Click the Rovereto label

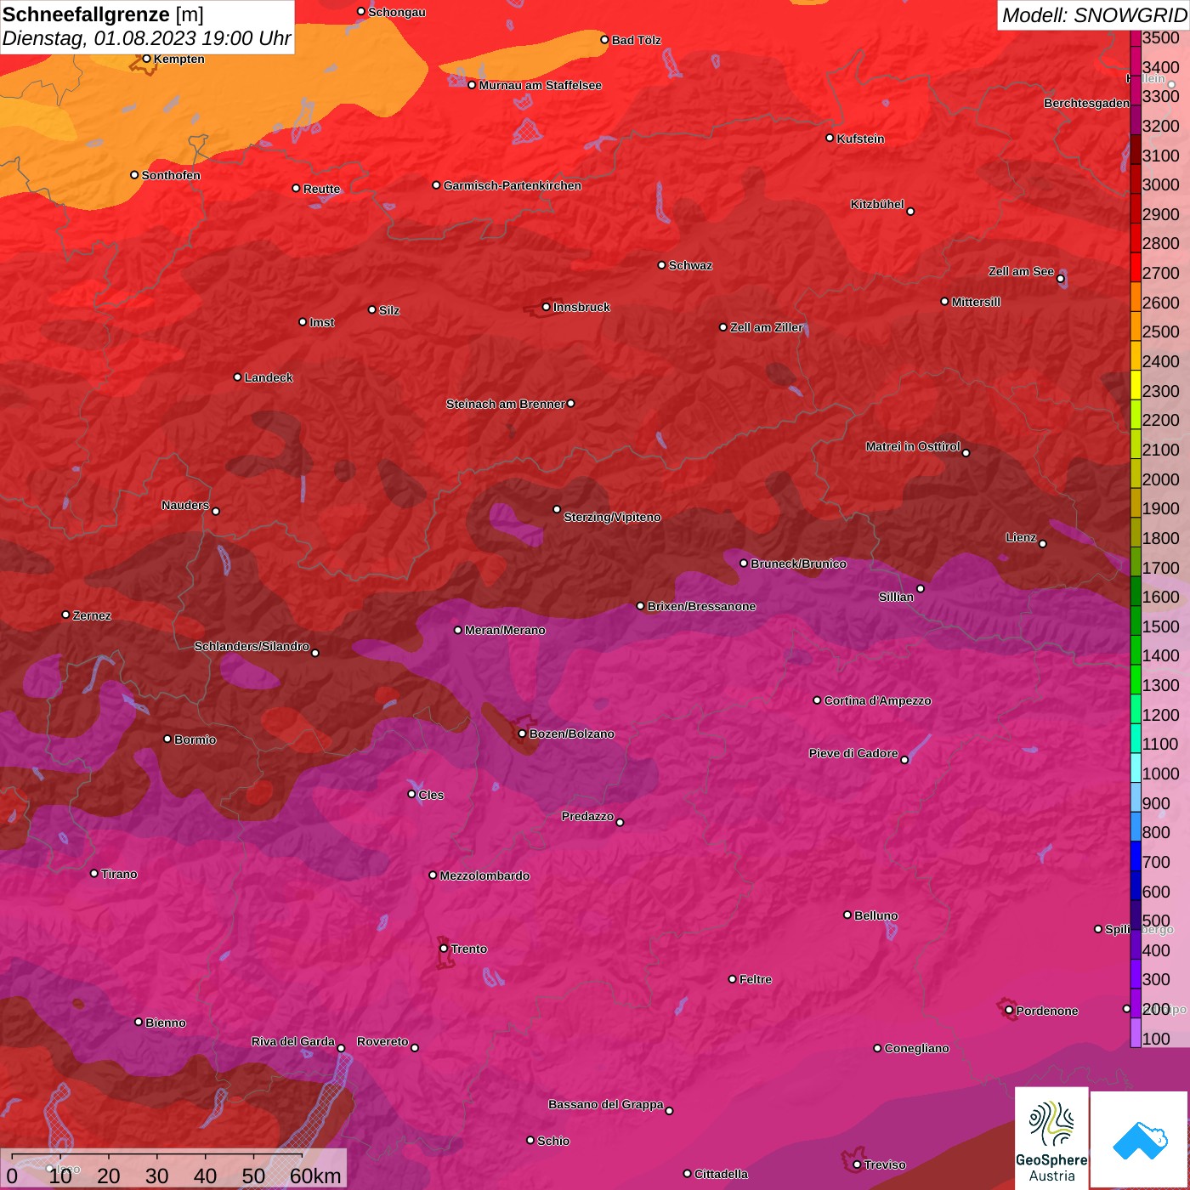tap(382, 1041)
